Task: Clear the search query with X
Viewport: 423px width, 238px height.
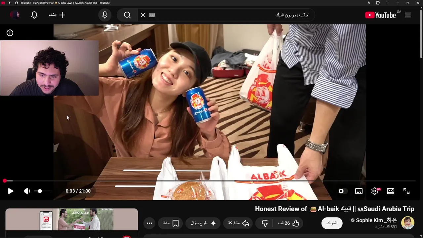Action: point(143,15)
